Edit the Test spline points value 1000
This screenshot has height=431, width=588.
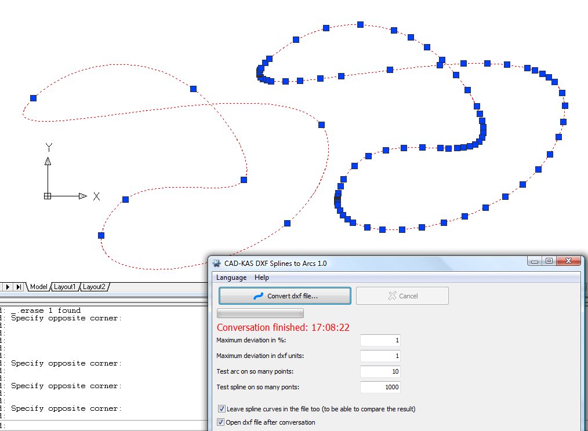380,387
